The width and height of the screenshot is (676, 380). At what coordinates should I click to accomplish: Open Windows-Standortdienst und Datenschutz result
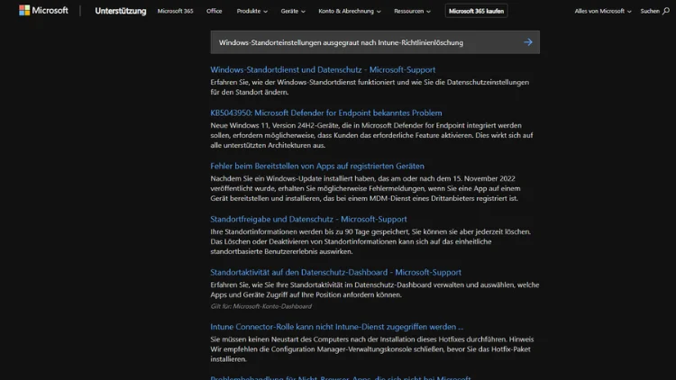tap(323, 69)
